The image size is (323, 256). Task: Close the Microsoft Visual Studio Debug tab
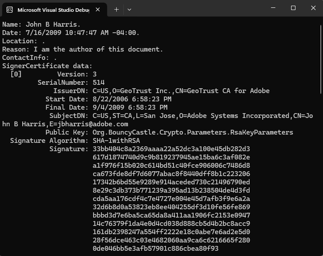(x=97, y=9)
